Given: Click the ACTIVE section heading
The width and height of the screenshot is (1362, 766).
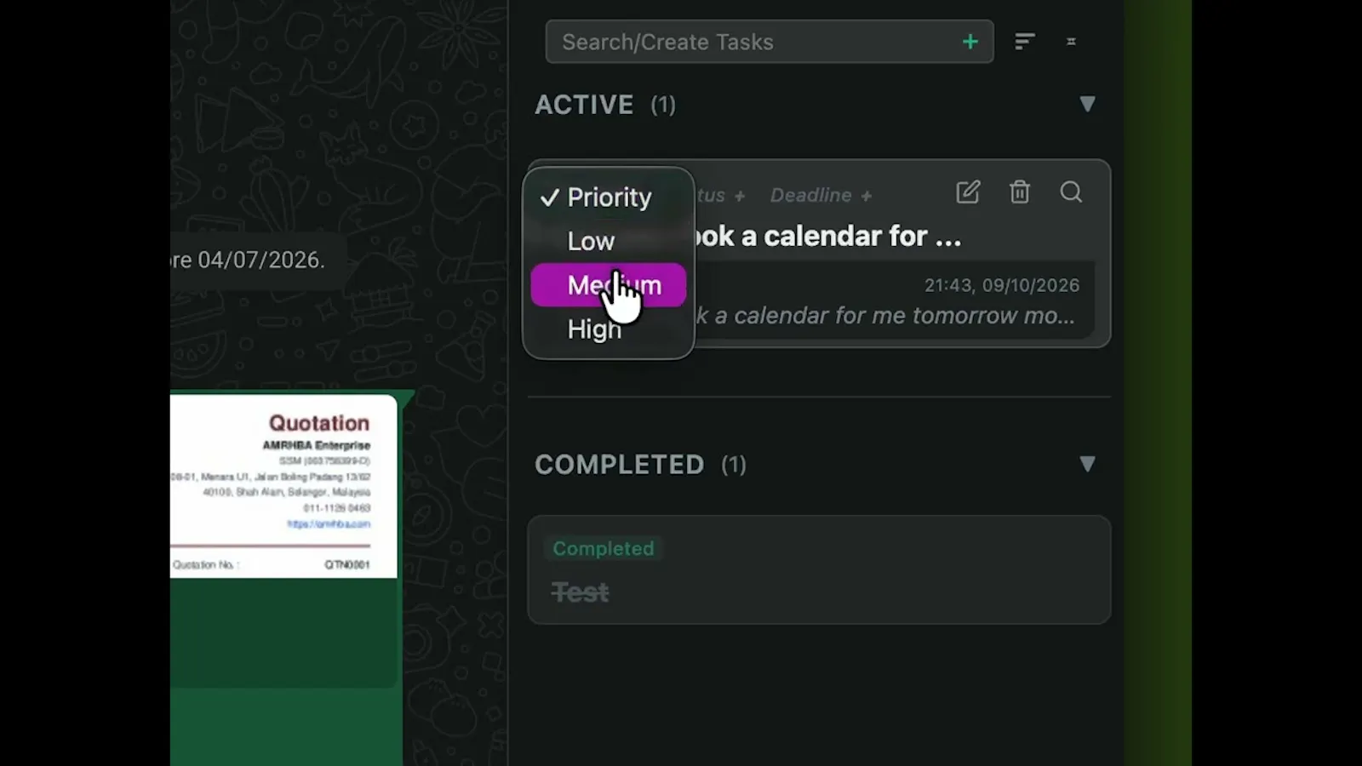Looking at the screenshot, I should point(584,105).
